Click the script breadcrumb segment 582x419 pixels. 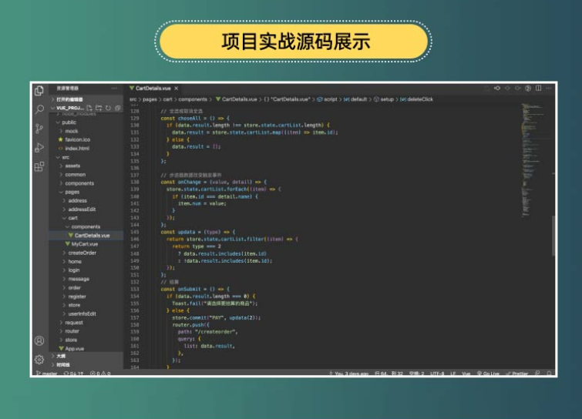(x=328, y=99)
